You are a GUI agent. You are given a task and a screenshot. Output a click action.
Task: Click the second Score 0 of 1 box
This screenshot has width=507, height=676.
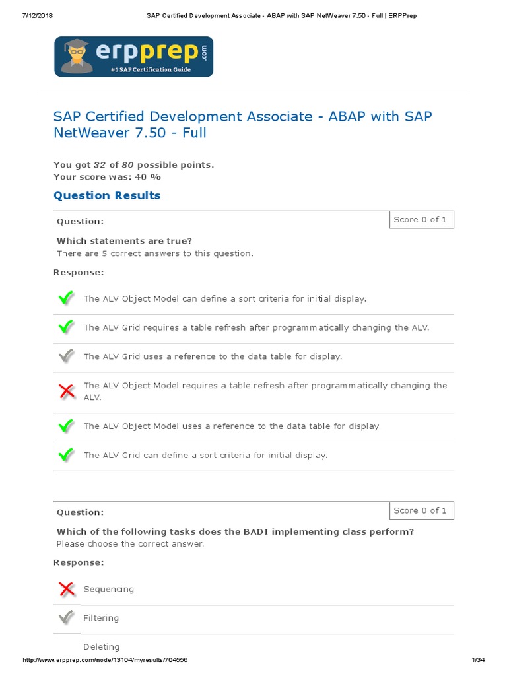[421, 510]
